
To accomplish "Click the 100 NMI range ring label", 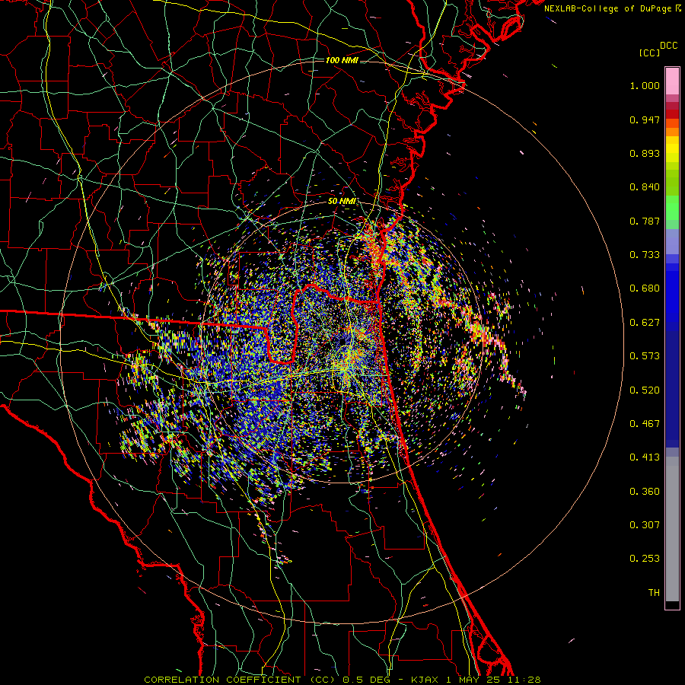I will [342, 60].
